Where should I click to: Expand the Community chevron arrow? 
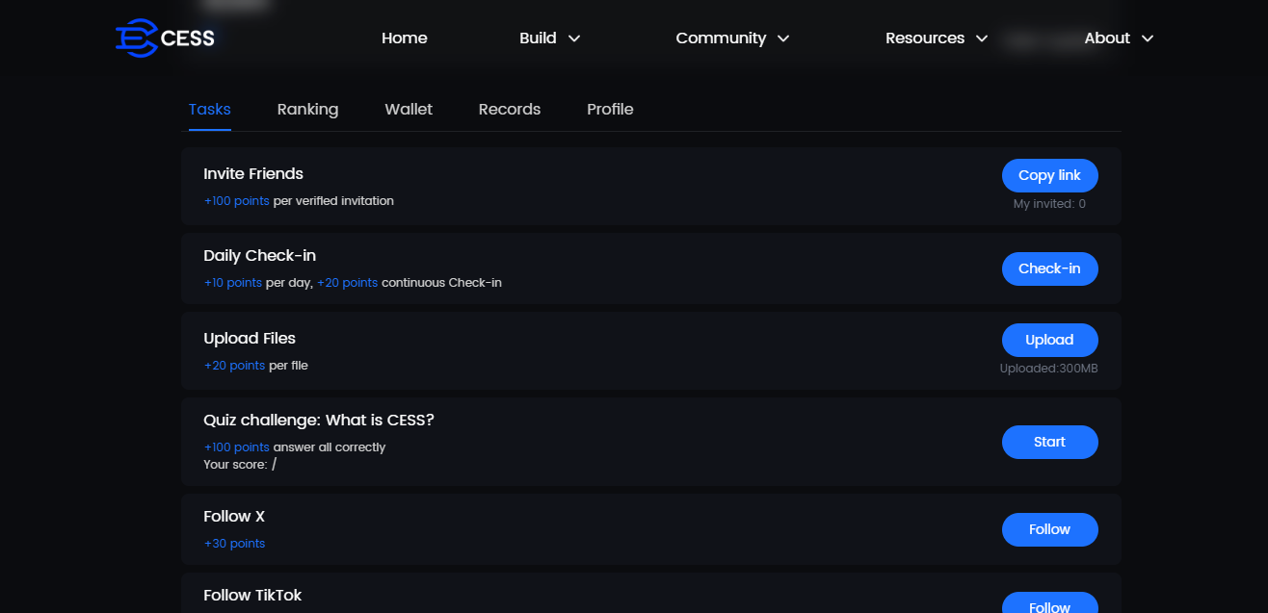pos(783,38)
